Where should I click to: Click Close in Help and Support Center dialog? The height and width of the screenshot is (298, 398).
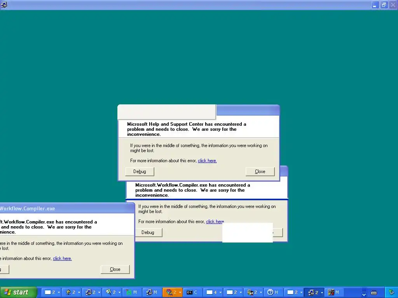click(260, 172)
